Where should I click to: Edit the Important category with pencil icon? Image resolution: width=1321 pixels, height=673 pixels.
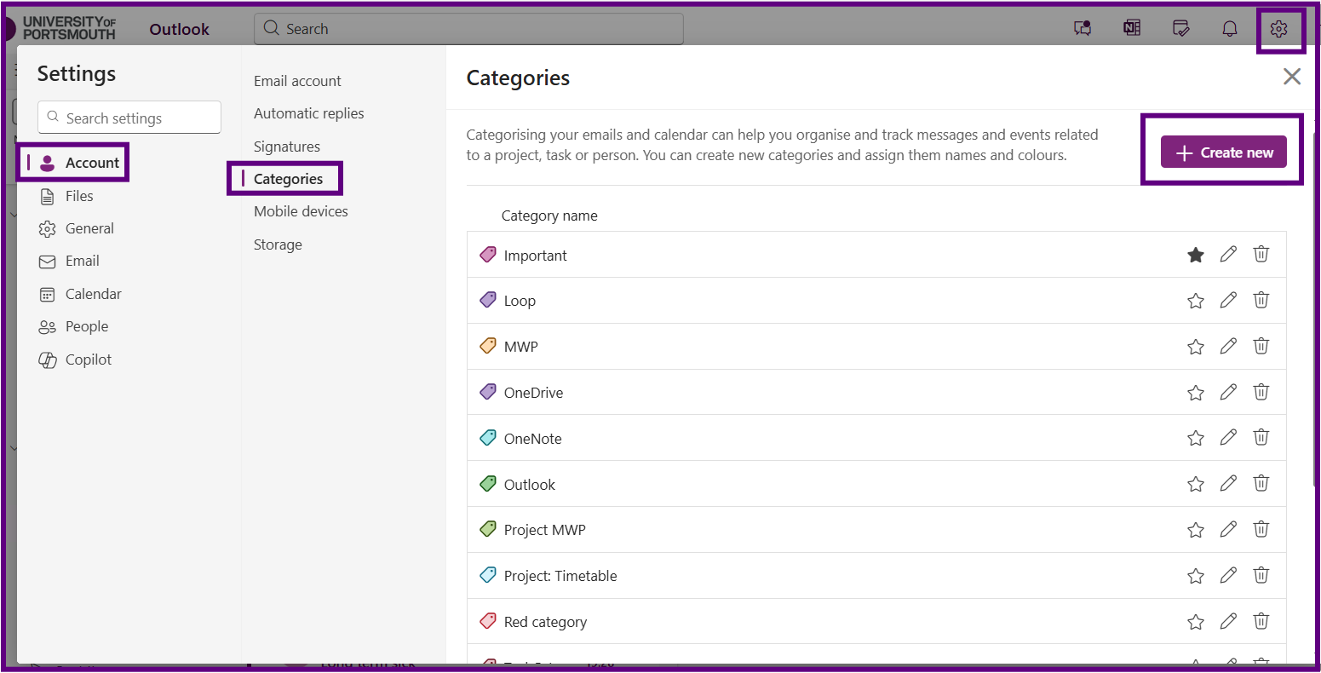click(x=1228, y=254)
